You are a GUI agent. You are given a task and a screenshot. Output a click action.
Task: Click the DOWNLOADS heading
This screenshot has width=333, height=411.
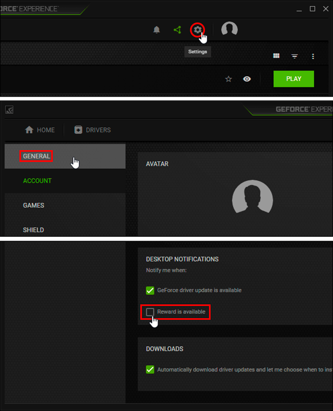coord(165,349)
